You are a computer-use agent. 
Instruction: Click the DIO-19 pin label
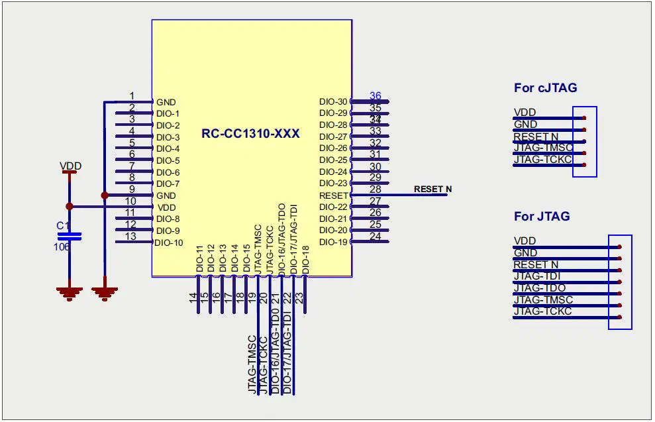[x=333, y=242]
